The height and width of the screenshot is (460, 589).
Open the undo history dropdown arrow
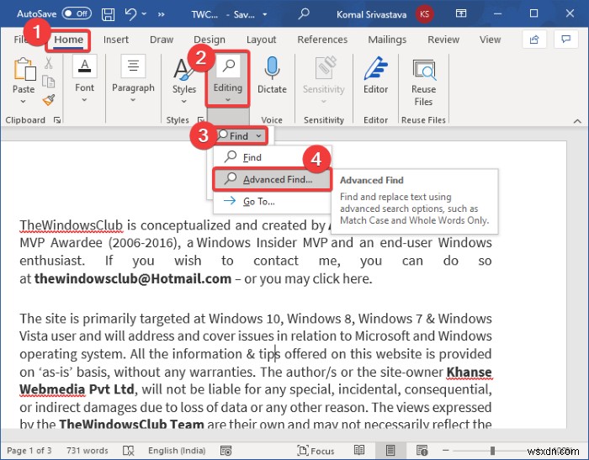pos(144,14)
